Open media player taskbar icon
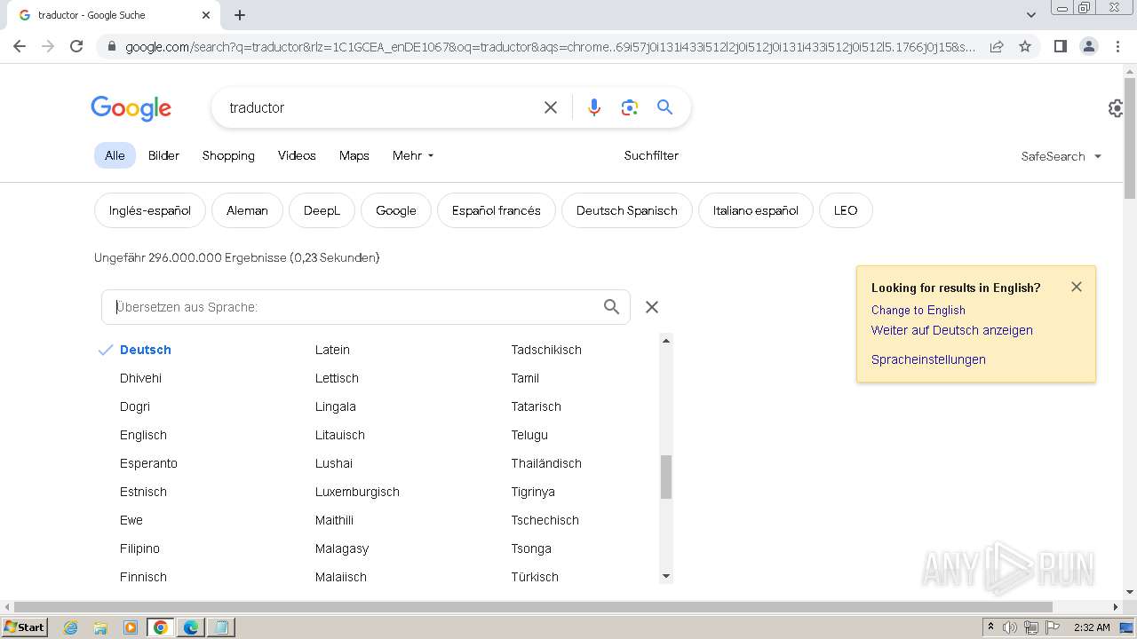 131,627
